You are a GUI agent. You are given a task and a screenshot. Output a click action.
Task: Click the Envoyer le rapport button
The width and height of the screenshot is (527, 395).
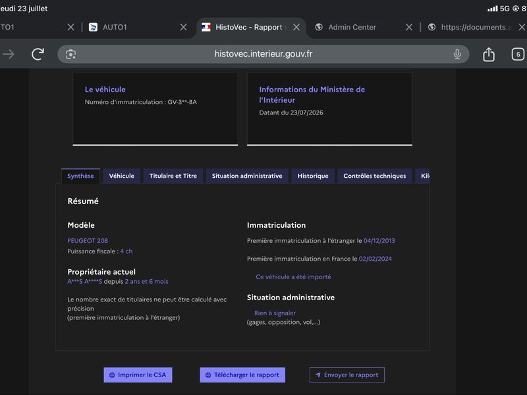[x=347, y=375]
